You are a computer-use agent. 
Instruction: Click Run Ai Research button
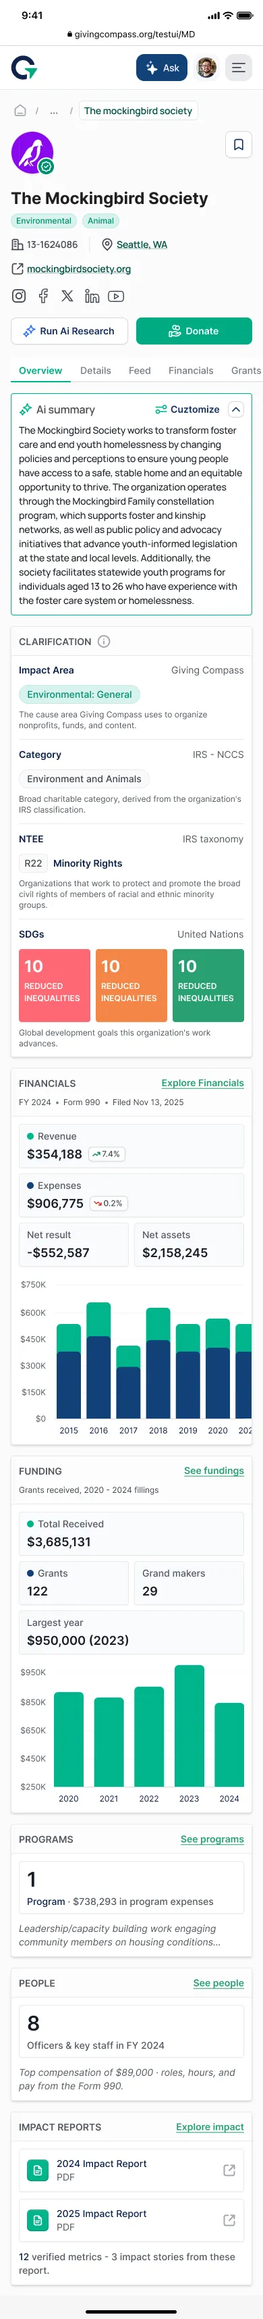pyautogui.click(x=69, y=331)
